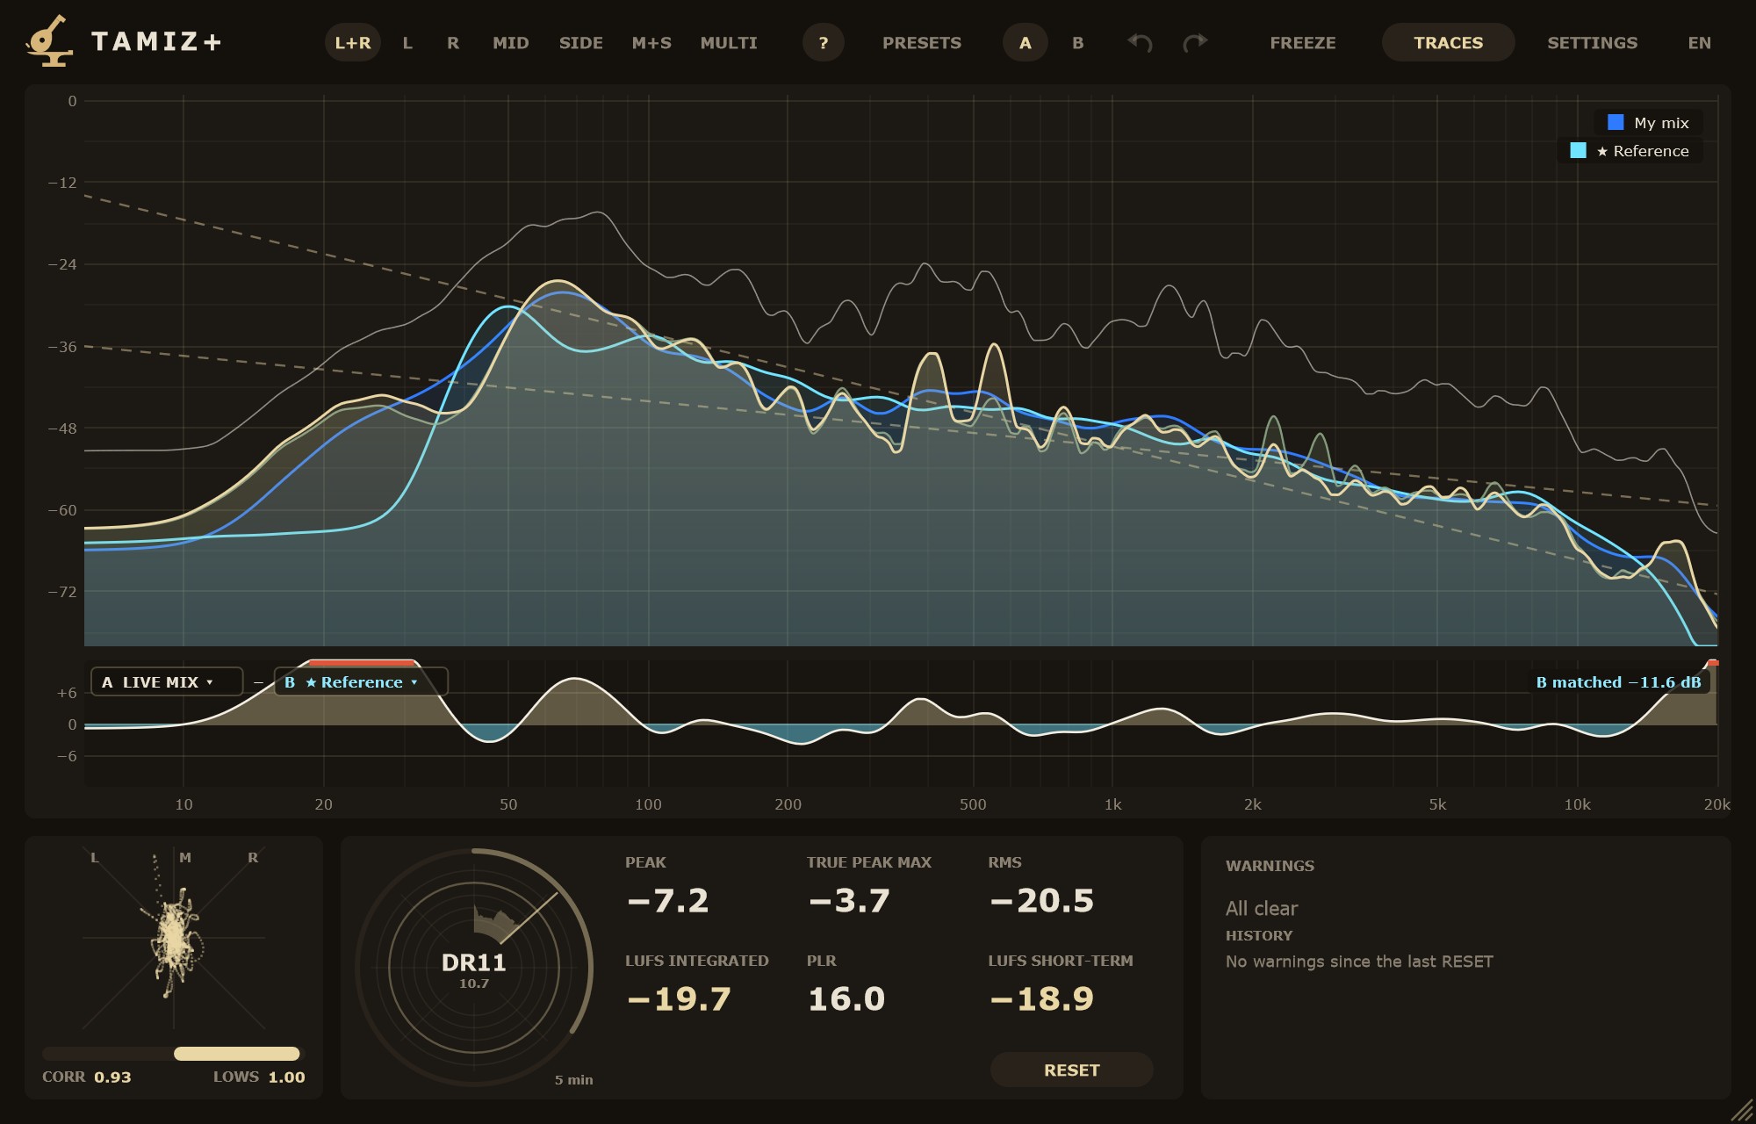Click the RMS value −20.5

tap(1042, 901)
